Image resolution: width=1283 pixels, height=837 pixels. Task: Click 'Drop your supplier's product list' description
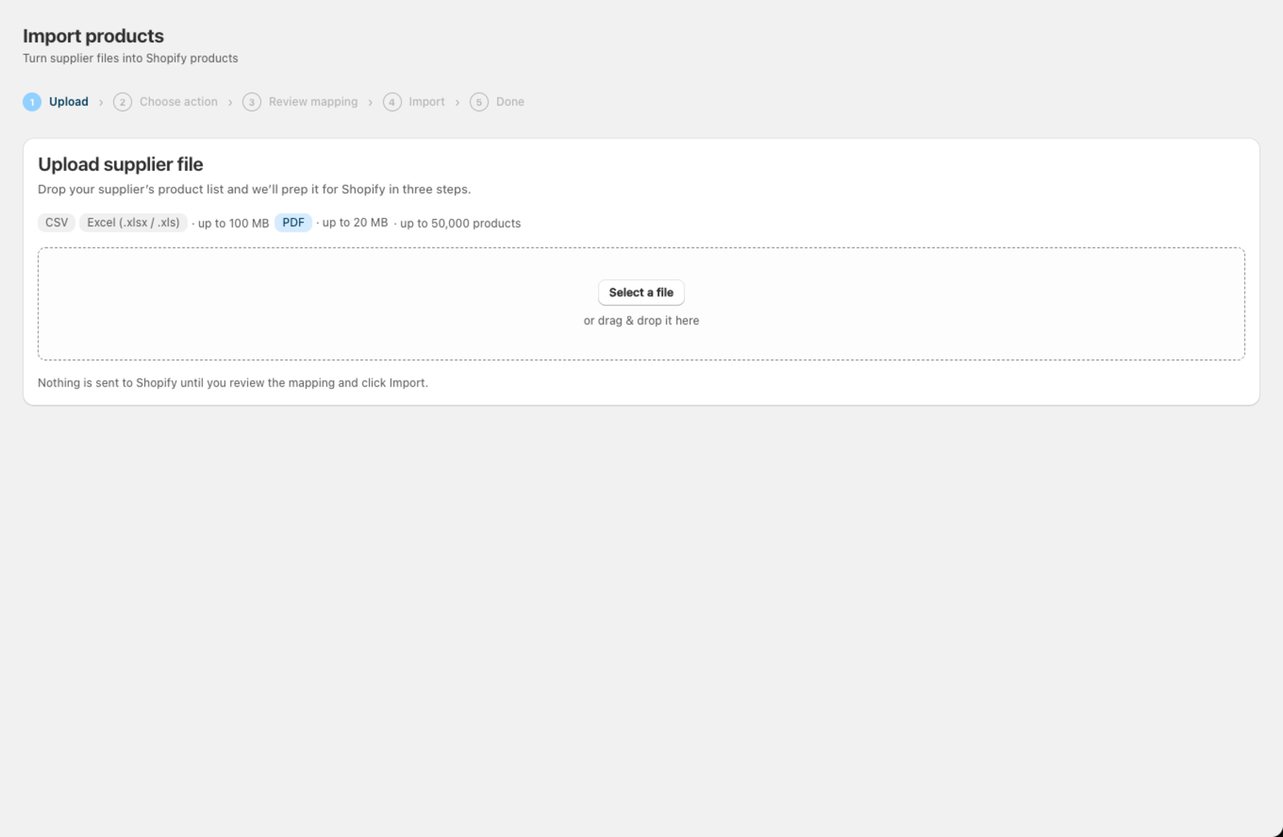click(x=254, y=189)
